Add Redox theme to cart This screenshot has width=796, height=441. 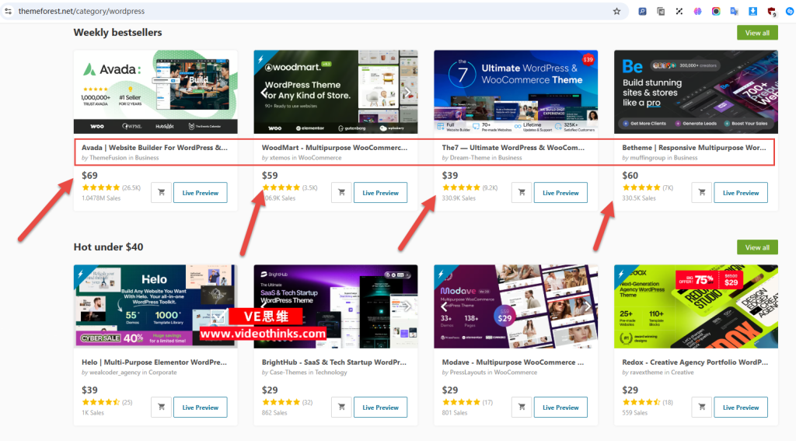tap(702, 407)
